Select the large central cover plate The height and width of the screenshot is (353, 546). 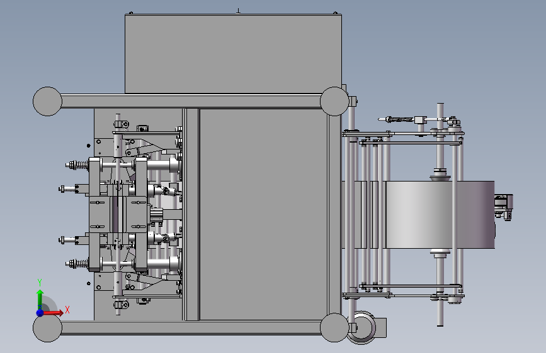[x=264, y=214]
